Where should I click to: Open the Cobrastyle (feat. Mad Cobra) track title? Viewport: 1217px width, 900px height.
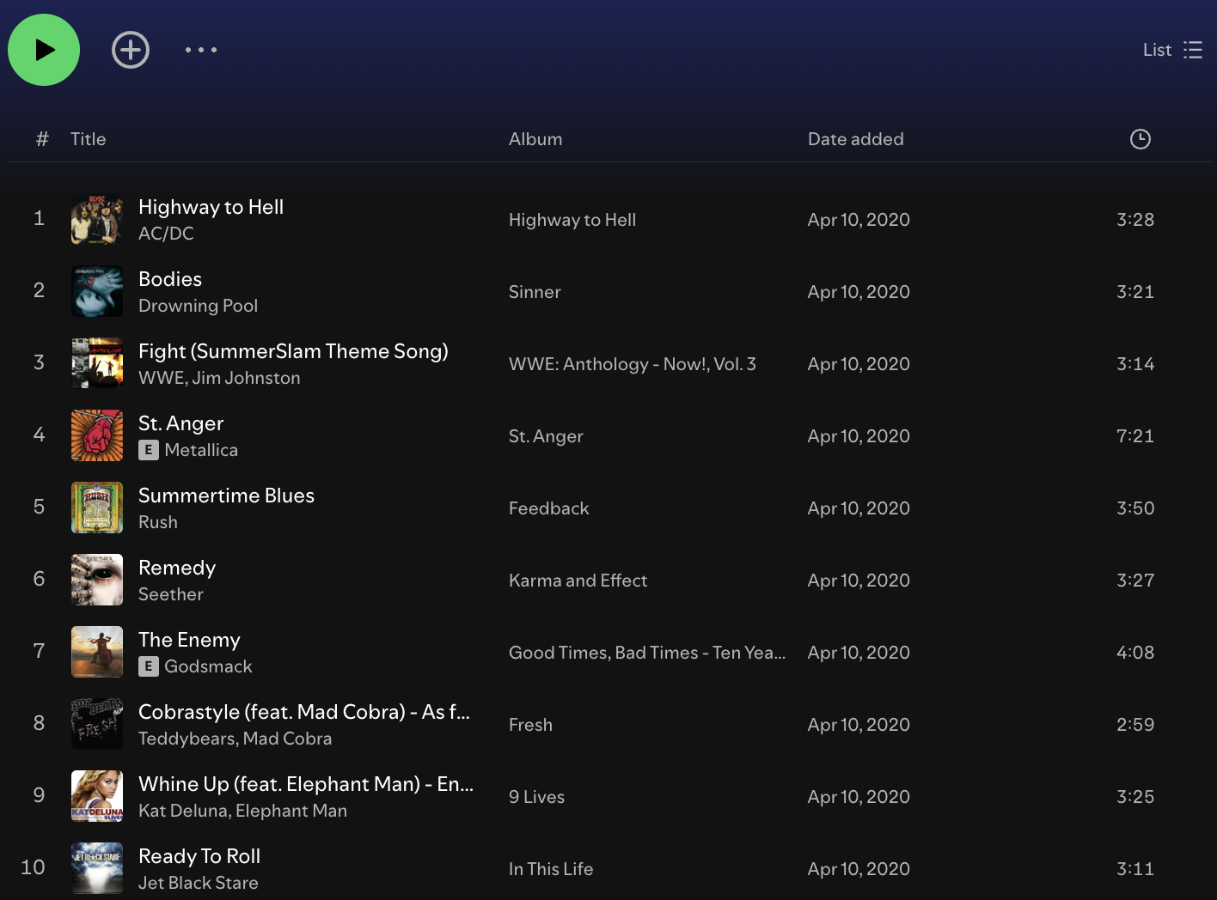(304, 712)
